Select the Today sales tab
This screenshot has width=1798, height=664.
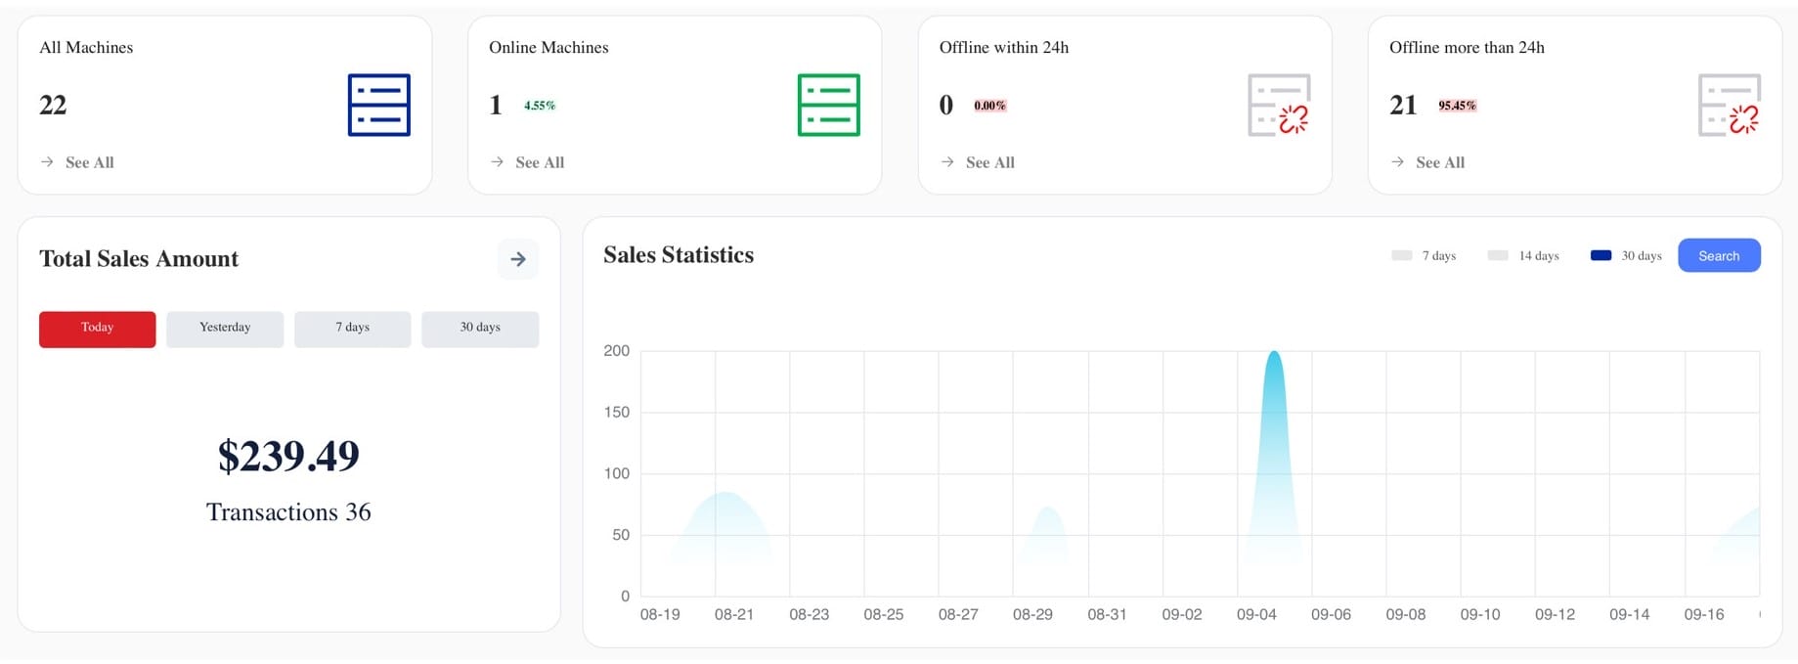pos(97,329)
